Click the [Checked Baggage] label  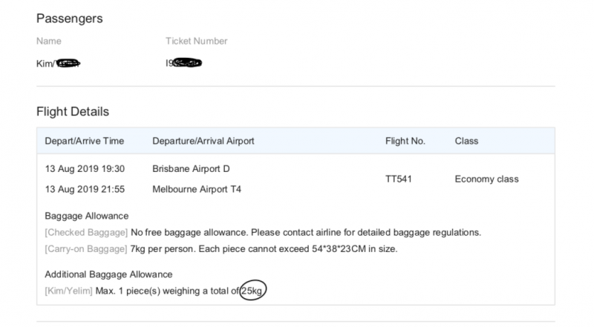pyautogui.click(x=86, y=232)
